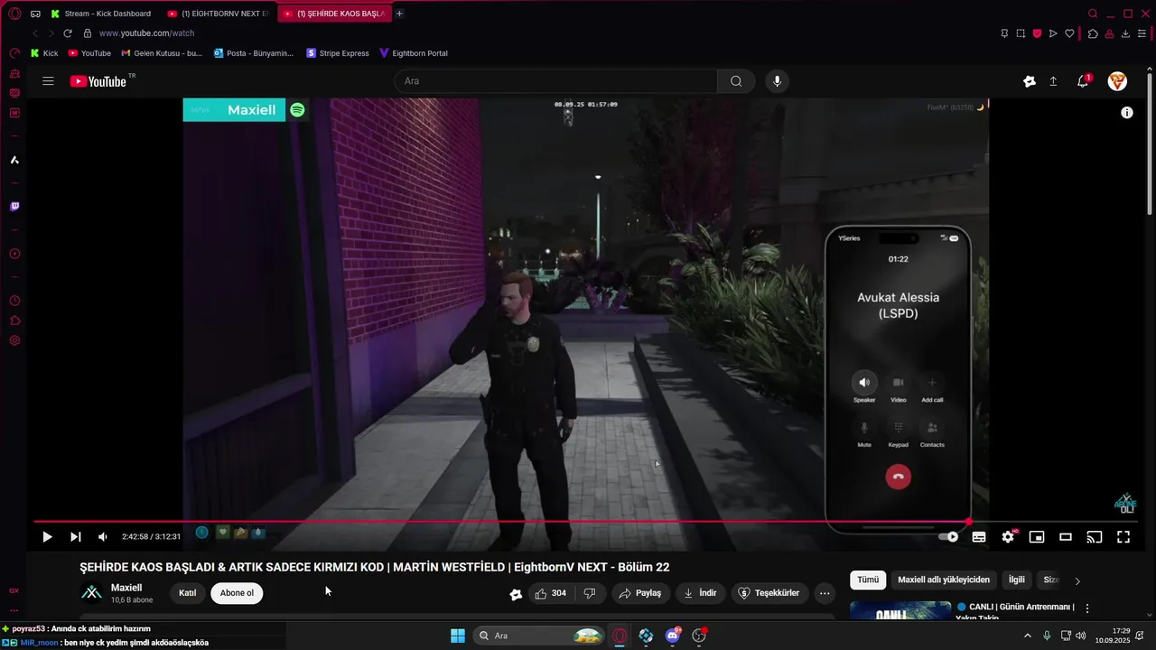1156x650 pixels.
Task: Open the YouTube upload arrow icon
Action: tap(1053, 81)
